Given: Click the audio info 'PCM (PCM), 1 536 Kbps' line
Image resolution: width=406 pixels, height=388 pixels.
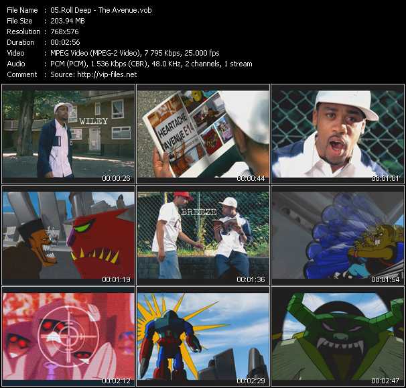Looking at the screenshot, I should (x=151, y=64).
